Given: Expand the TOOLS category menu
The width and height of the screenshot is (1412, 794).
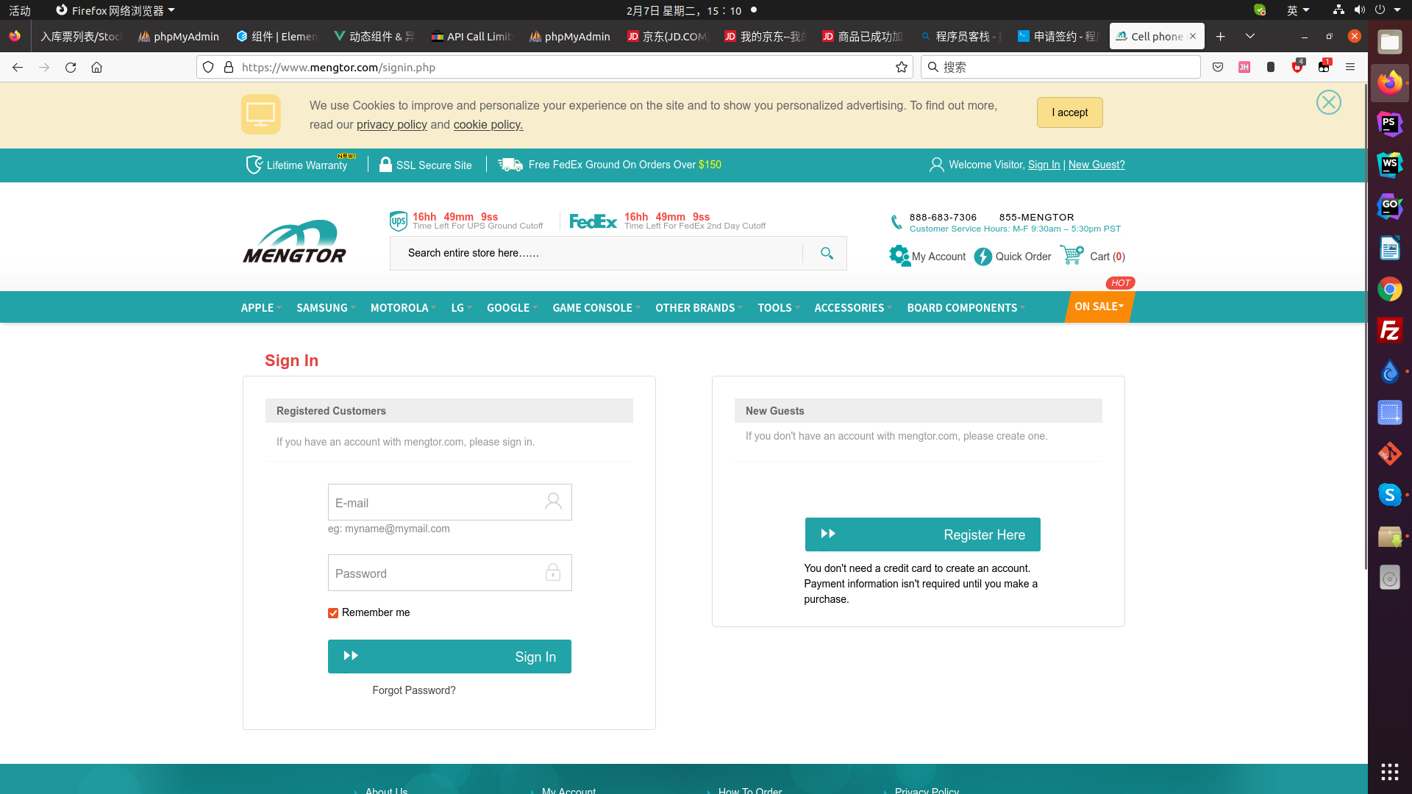Looking at the screenshot, I should [x=778, y=307].
